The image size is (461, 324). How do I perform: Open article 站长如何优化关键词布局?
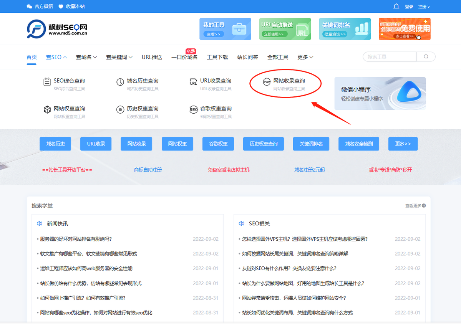tap(297, 313)
